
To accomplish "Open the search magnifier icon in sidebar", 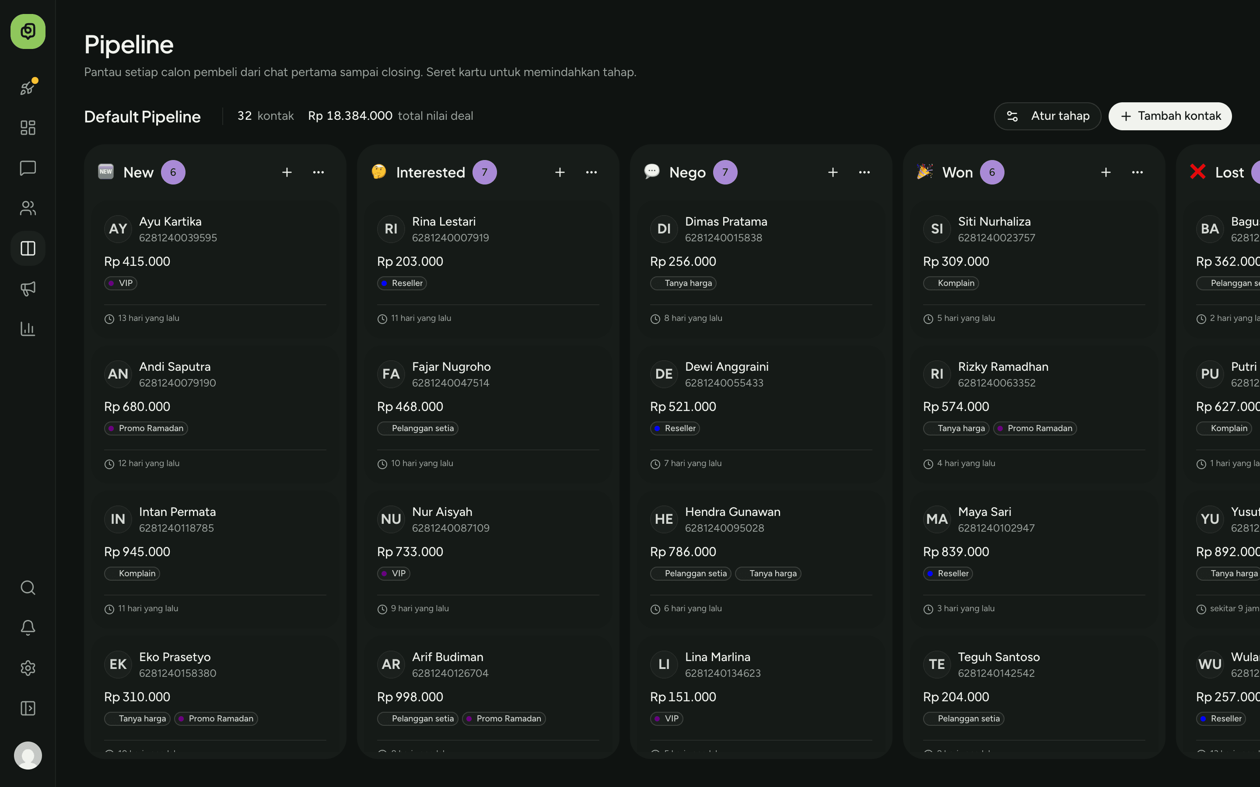I will pyautogui.click(x=28, y=588).
